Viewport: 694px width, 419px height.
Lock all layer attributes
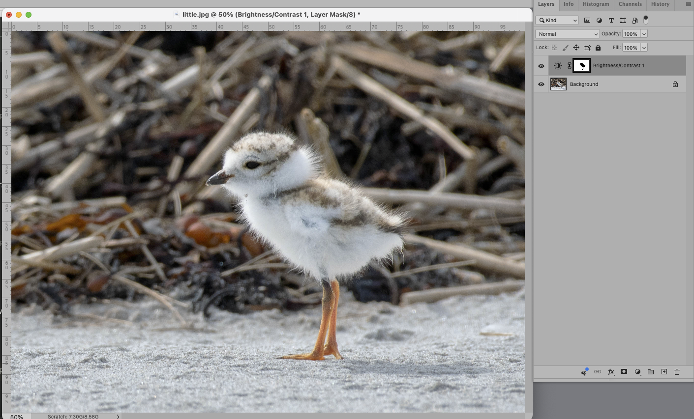(x=598, y=48)
